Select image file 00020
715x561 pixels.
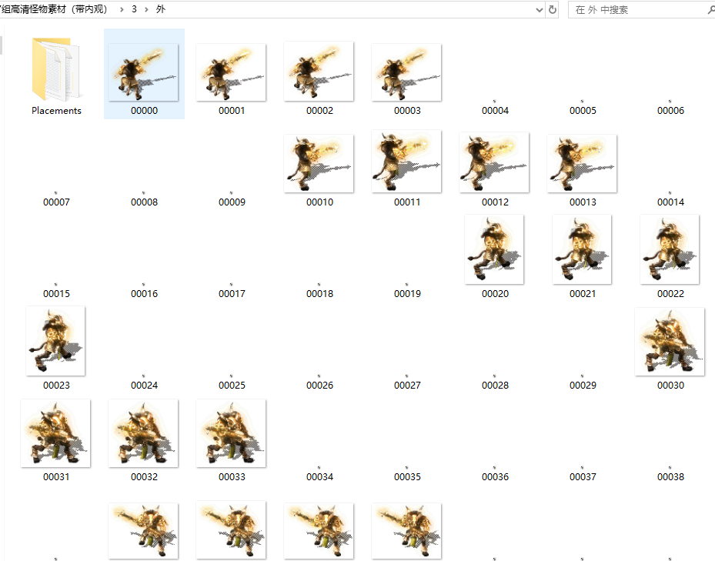point(494,249)
